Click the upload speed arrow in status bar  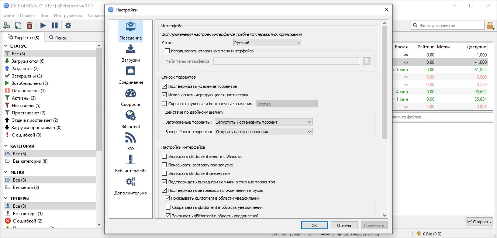[418, 234]
